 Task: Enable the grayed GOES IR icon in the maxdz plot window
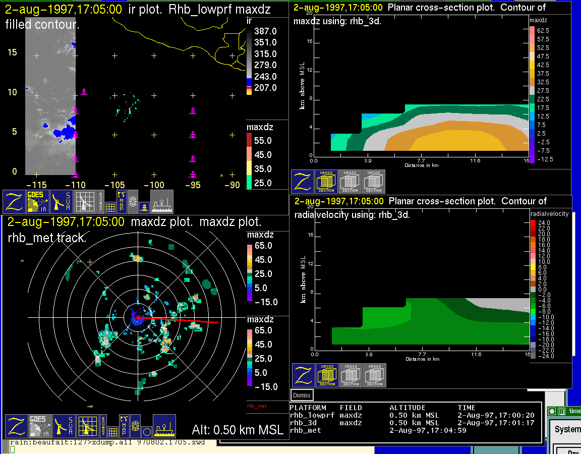click(x=39, y=426)
